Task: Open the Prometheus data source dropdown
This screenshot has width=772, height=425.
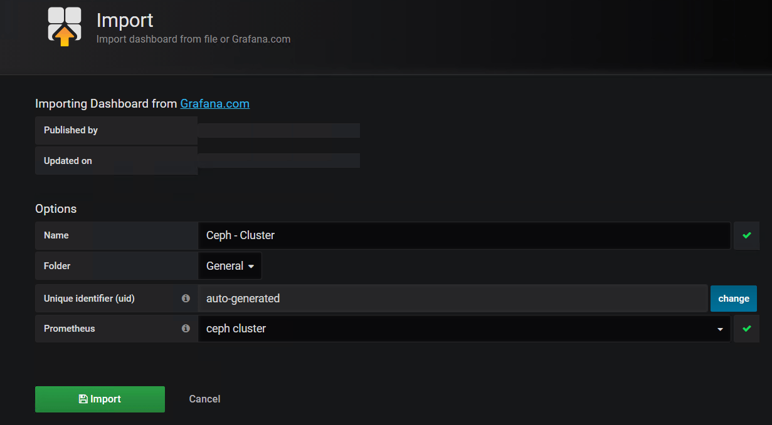Action: click(x=464, y=329)
